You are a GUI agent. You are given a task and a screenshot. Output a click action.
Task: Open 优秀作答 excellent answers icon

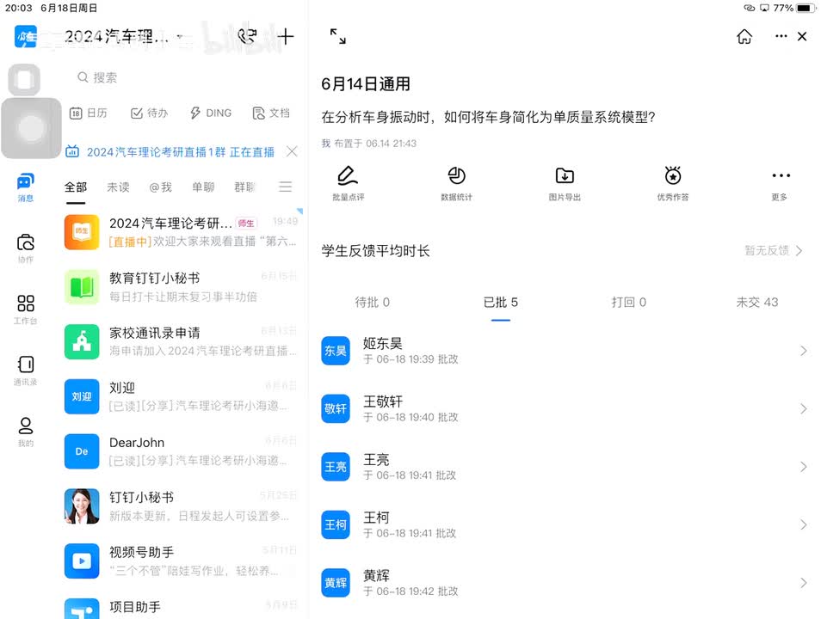(673, 183)
